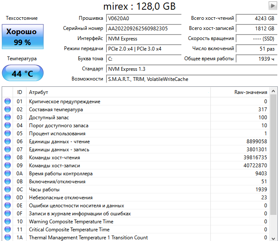279x241 pixels.
Task: Click the next disk arrow button
Action: (273, 5)
